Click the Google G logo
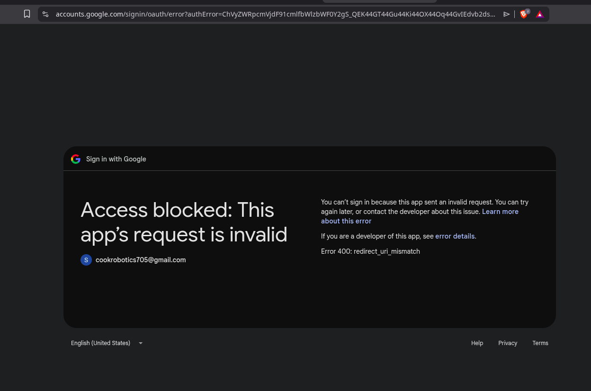Image resolution: width=591 pixels, height=391 pixels. 76,159
